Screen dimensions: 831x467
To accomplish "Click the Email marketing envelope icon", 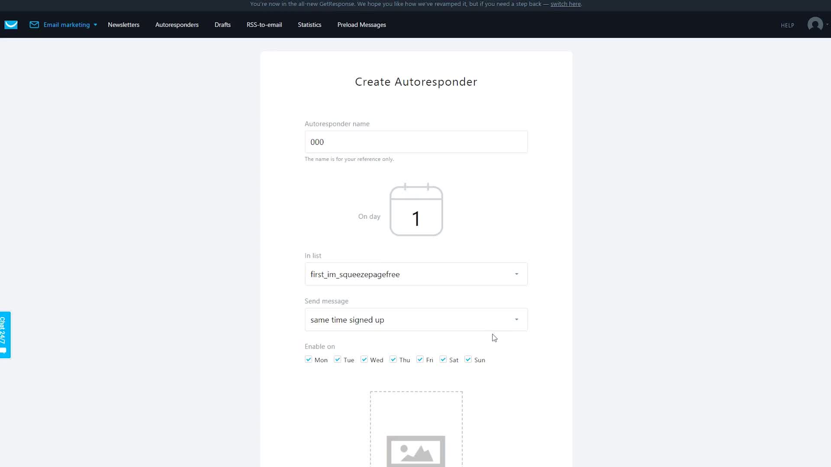I will pos(34,25).
